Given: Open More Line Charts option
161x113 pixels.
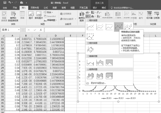Looking at the screenshot, I should pos(96,83).
